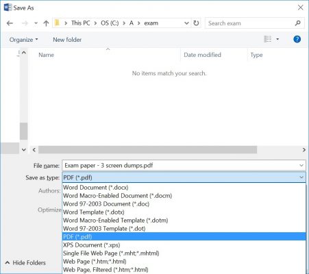Click the search magnifier icon
Screen dimensions: 309x274
click(297, 23)
